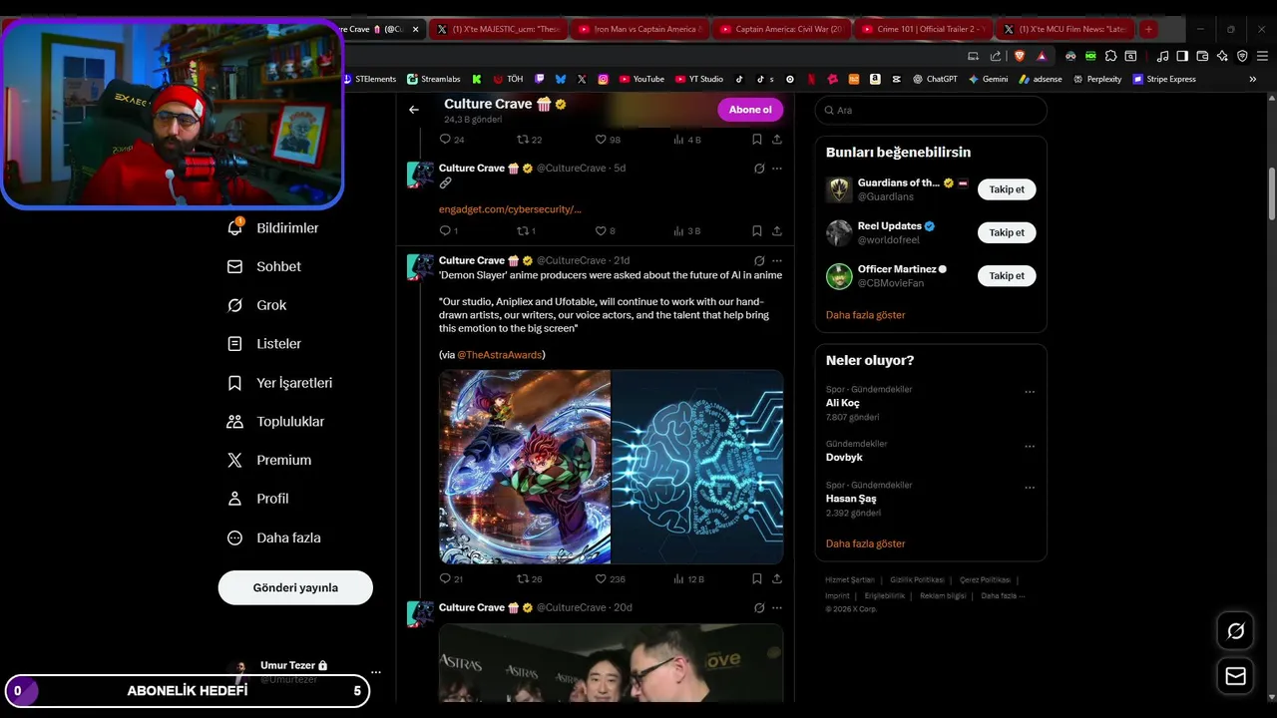
Task: Bookmark the engadget link post
Action: [757, 231]
